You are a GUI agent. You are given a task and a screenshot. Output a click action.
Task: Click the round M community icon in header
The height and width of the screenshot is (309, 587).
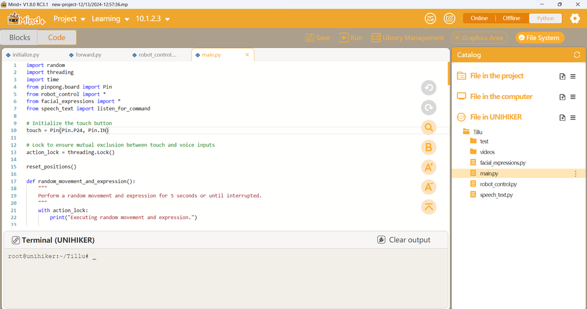[x=430, y=18]
